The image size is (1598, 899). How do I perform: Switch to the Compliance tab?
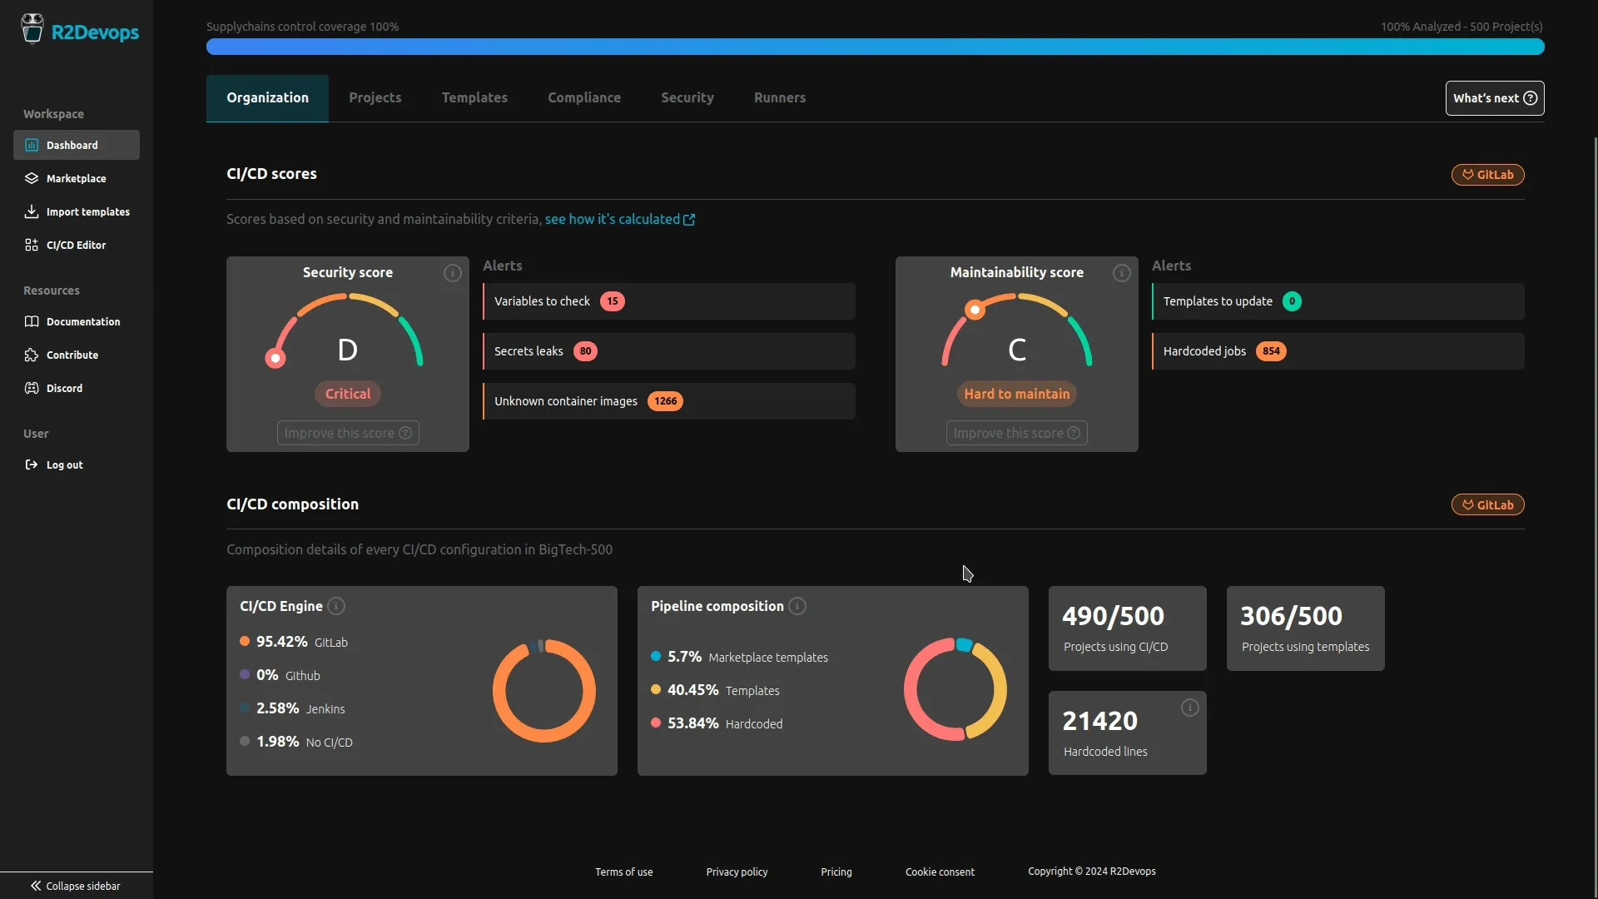pos(583,98)
